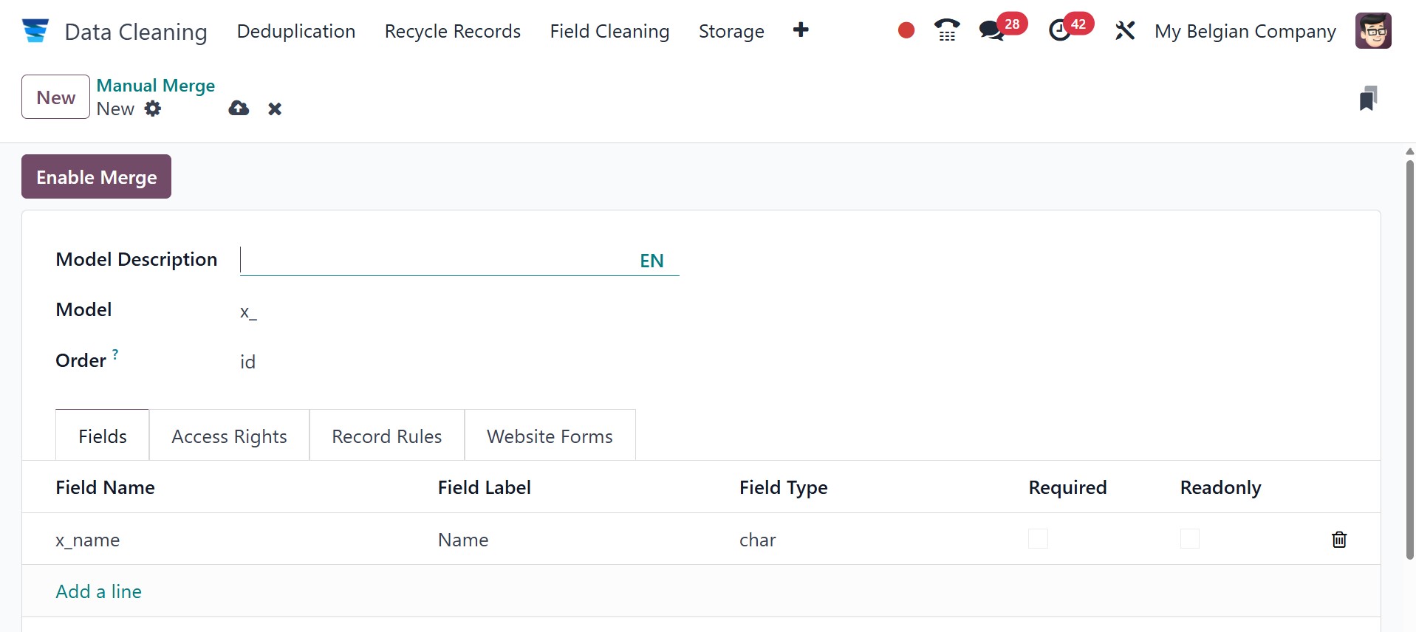Viewport: 1416px width, 632px height.
Task: Switch to the Access Rights tab
Action: click(x=229, y=436)
